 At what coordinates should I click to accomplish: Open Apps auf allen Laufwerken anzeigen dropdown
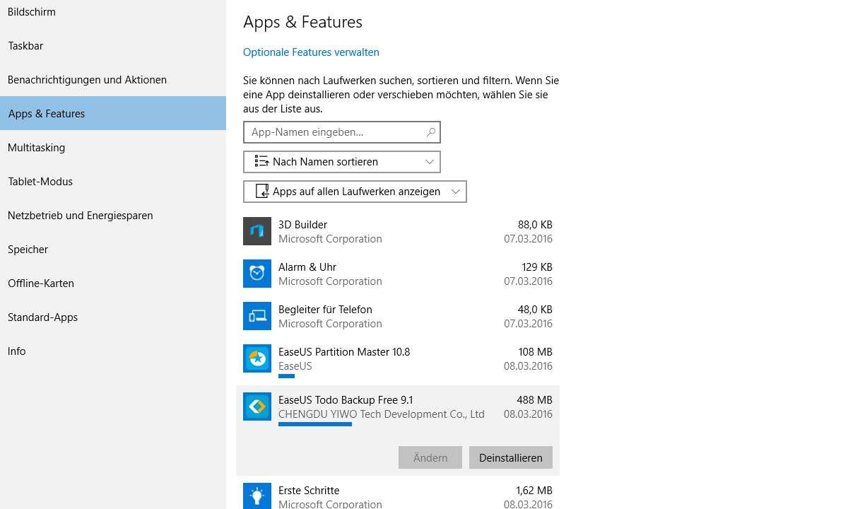355,192
